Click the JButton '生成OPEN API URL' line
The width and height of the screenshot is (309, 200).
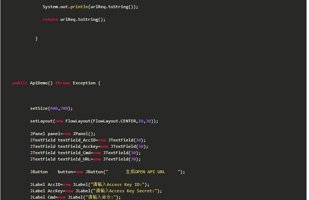coord(107,172)
